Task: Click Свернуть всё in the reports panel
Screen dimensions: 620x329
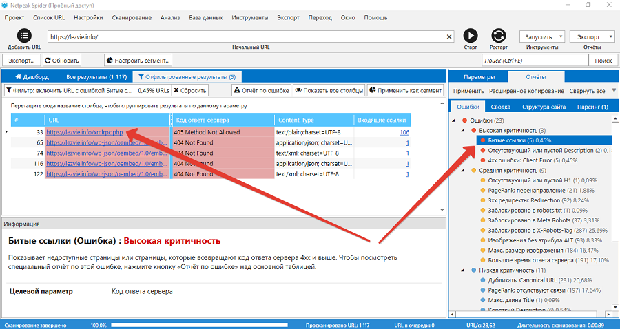Action: click(587, 91)
